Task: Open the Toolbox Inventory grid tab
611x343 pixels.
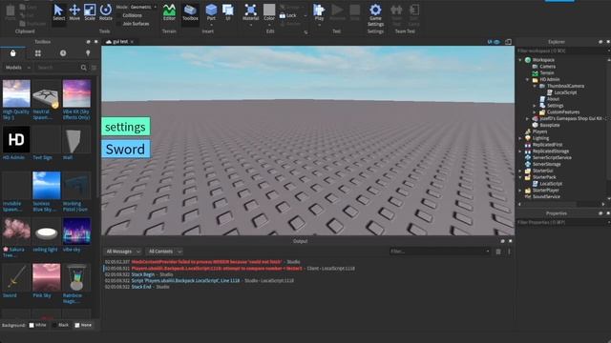Action: pyautogui.click(x=38, y=53)
